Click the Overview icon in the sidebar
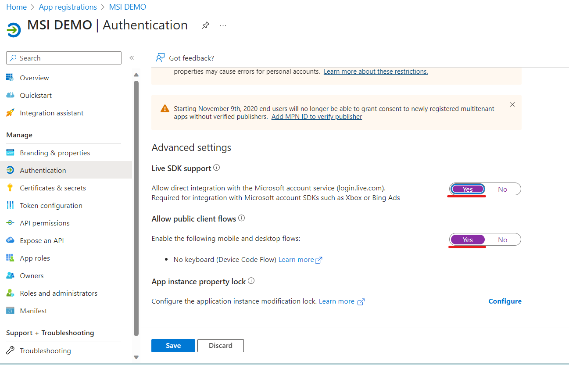 click(10, 78)
